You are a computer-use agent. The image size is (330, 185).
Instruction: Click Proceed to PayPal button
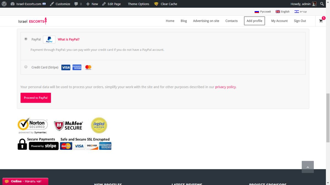(x=36, y=98)
